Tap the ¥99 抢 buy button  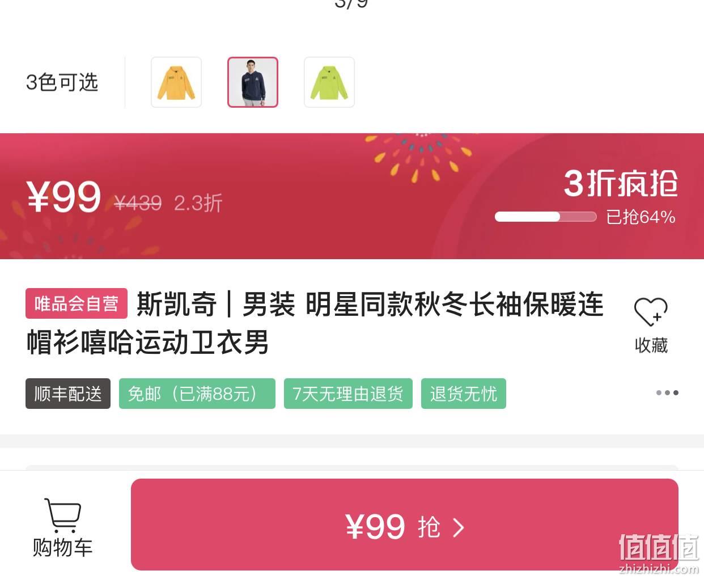click(405, 525)
